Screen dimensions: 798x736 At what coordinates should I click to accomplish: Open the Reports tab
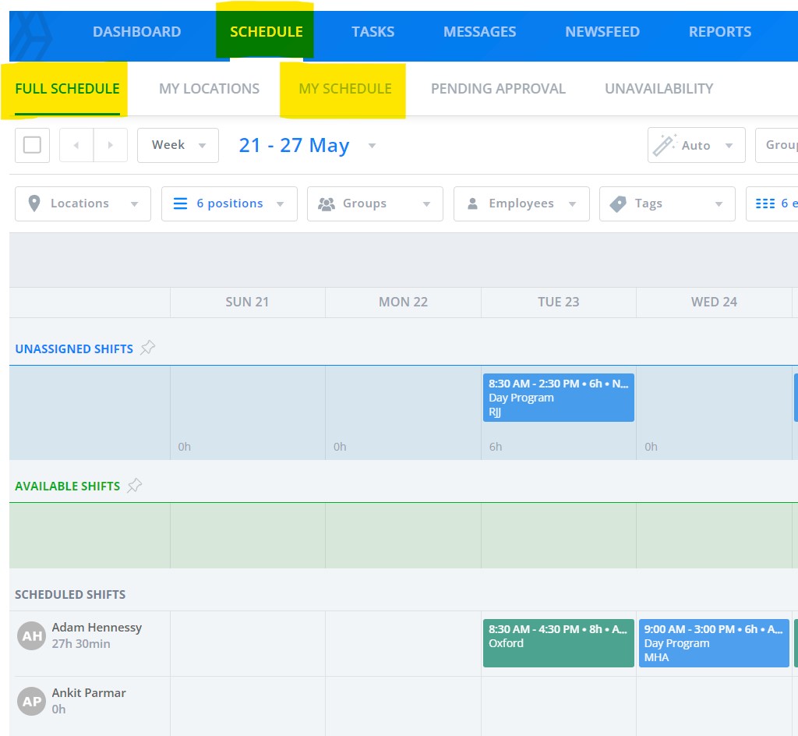pyautogui.click(x=719, y=31)
